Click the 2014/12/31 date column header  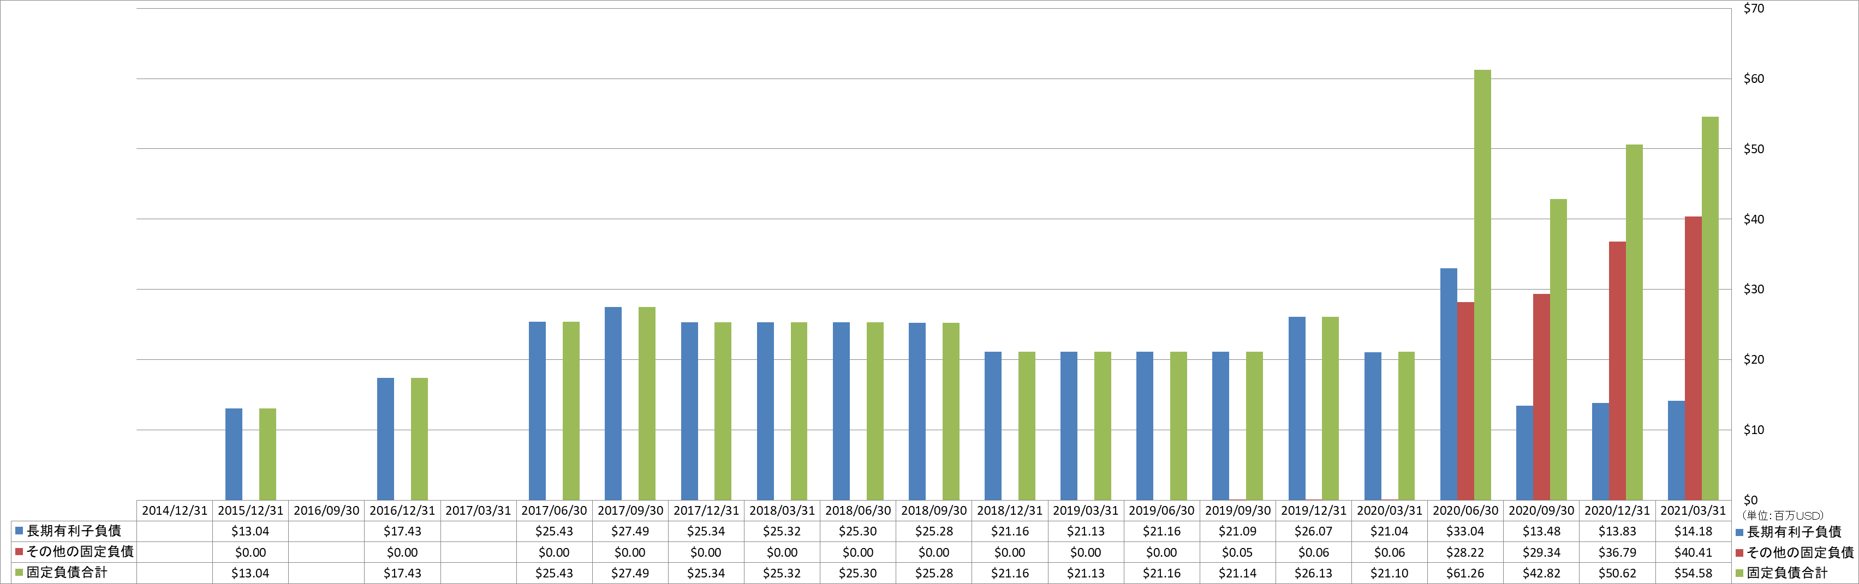pos(175,510)
